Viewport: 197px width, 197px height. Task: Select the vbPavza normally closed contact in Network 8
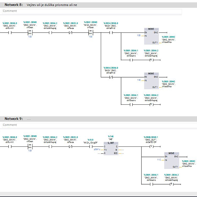click(x=70, y=33)
